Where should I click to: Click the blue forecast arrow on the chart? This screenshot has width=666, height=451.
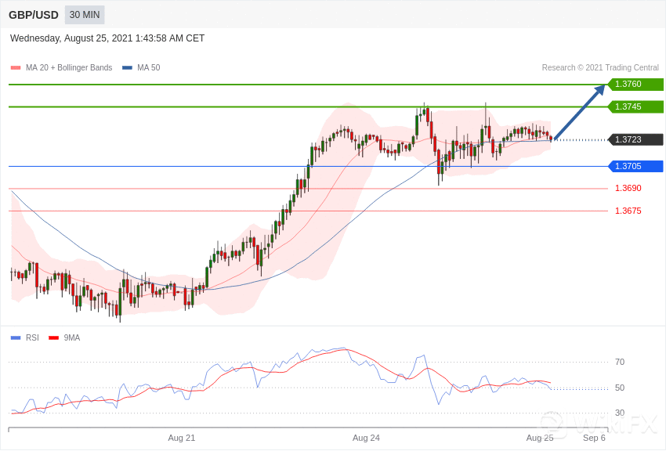tap(580, 111)
